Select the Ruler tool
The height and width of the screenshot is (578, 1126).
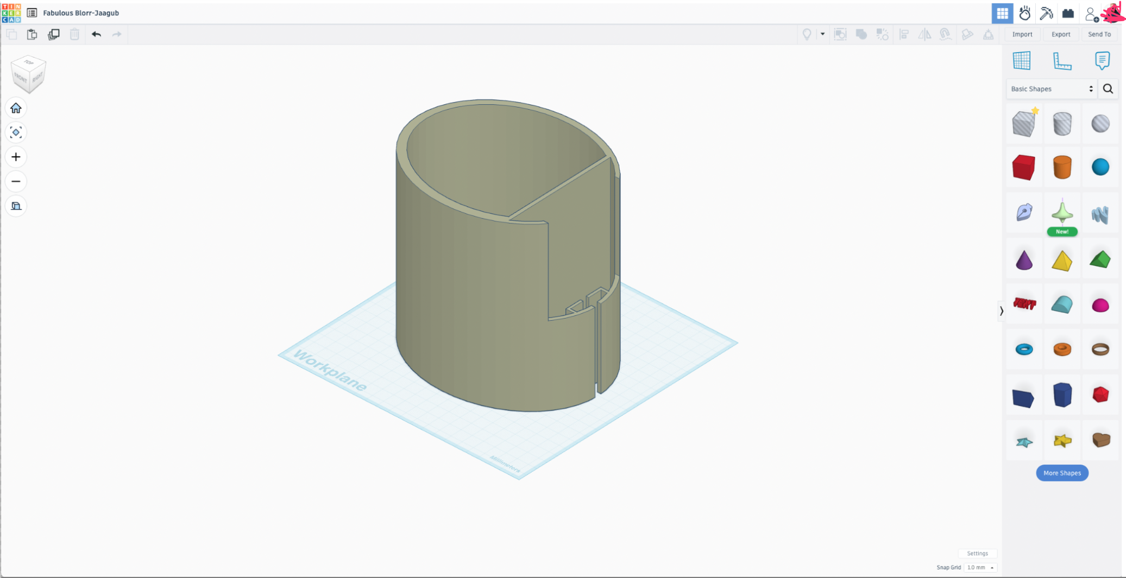tap(1061, 60)
